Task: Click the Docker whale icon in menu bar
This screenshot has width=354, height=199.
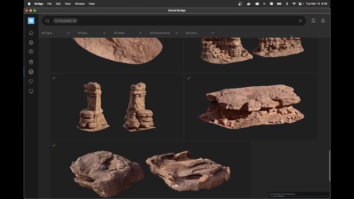Action: 248,4
